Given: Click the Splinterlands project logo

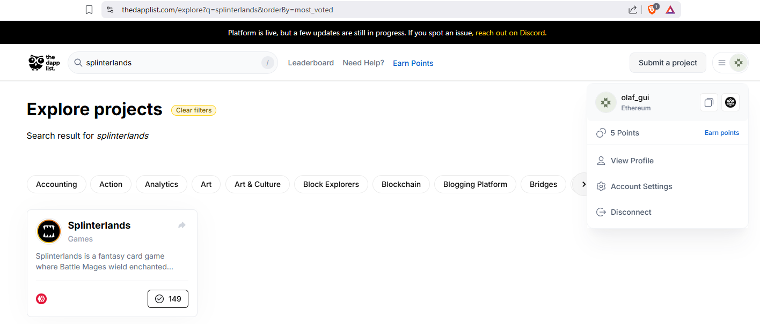Looking at the screenshot, I should pos(49,231).
